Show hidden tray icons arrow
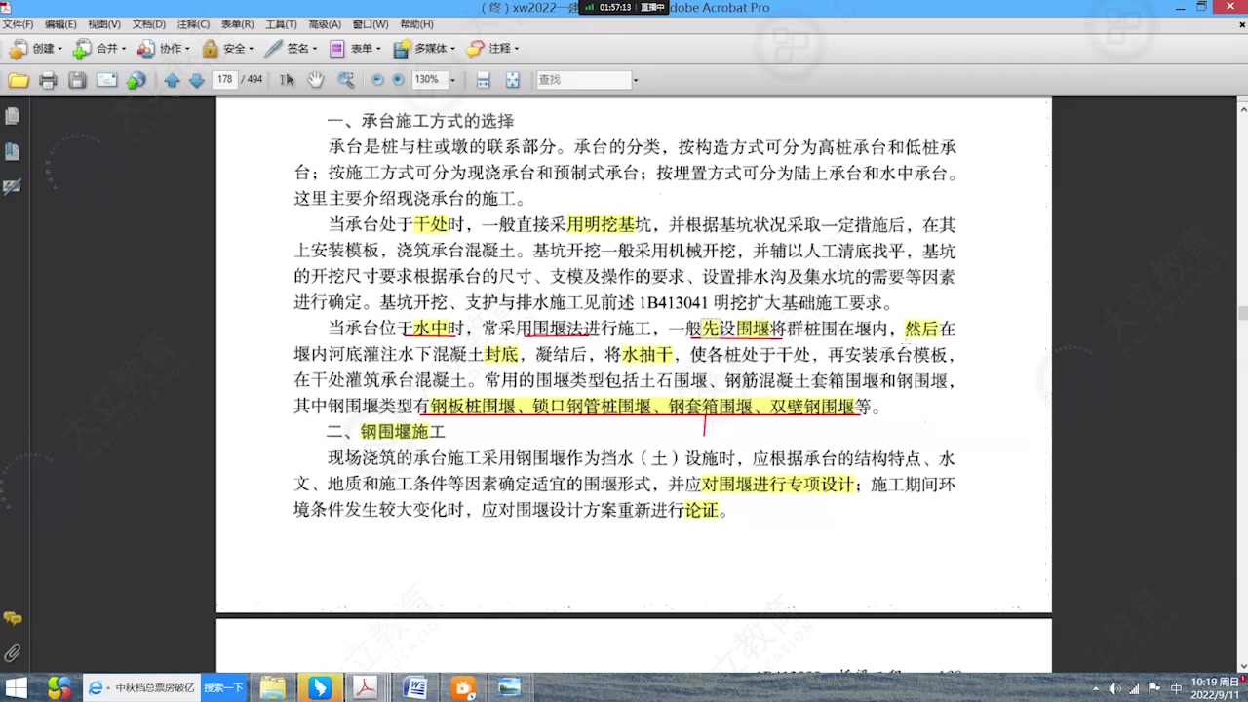 pos(1095,688)
